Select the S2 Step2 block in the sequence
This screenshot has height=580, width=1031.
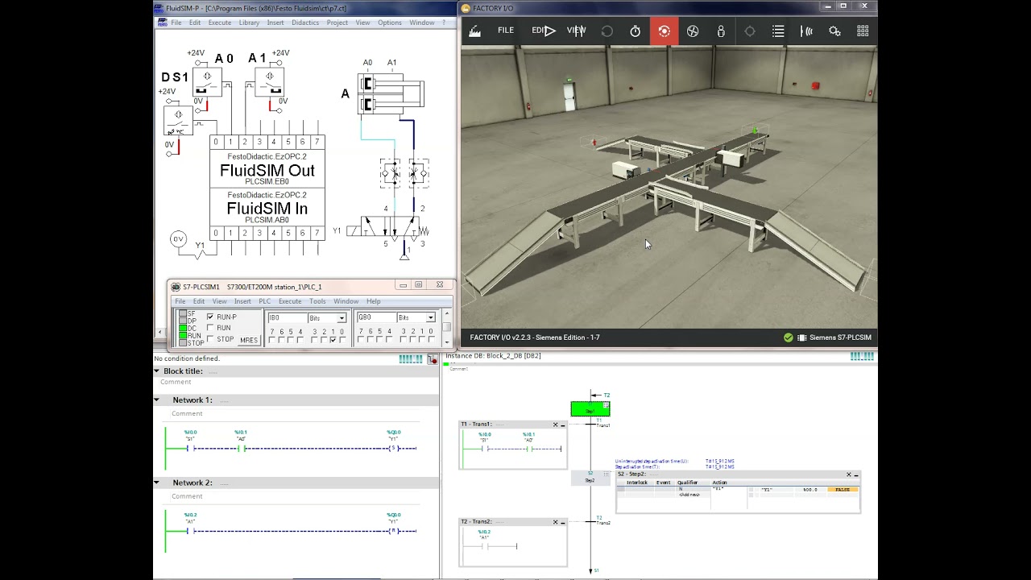[590, 478]
